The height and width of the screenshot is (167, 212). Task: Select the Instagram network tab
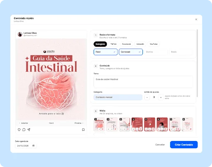click(x=100, y=44)
